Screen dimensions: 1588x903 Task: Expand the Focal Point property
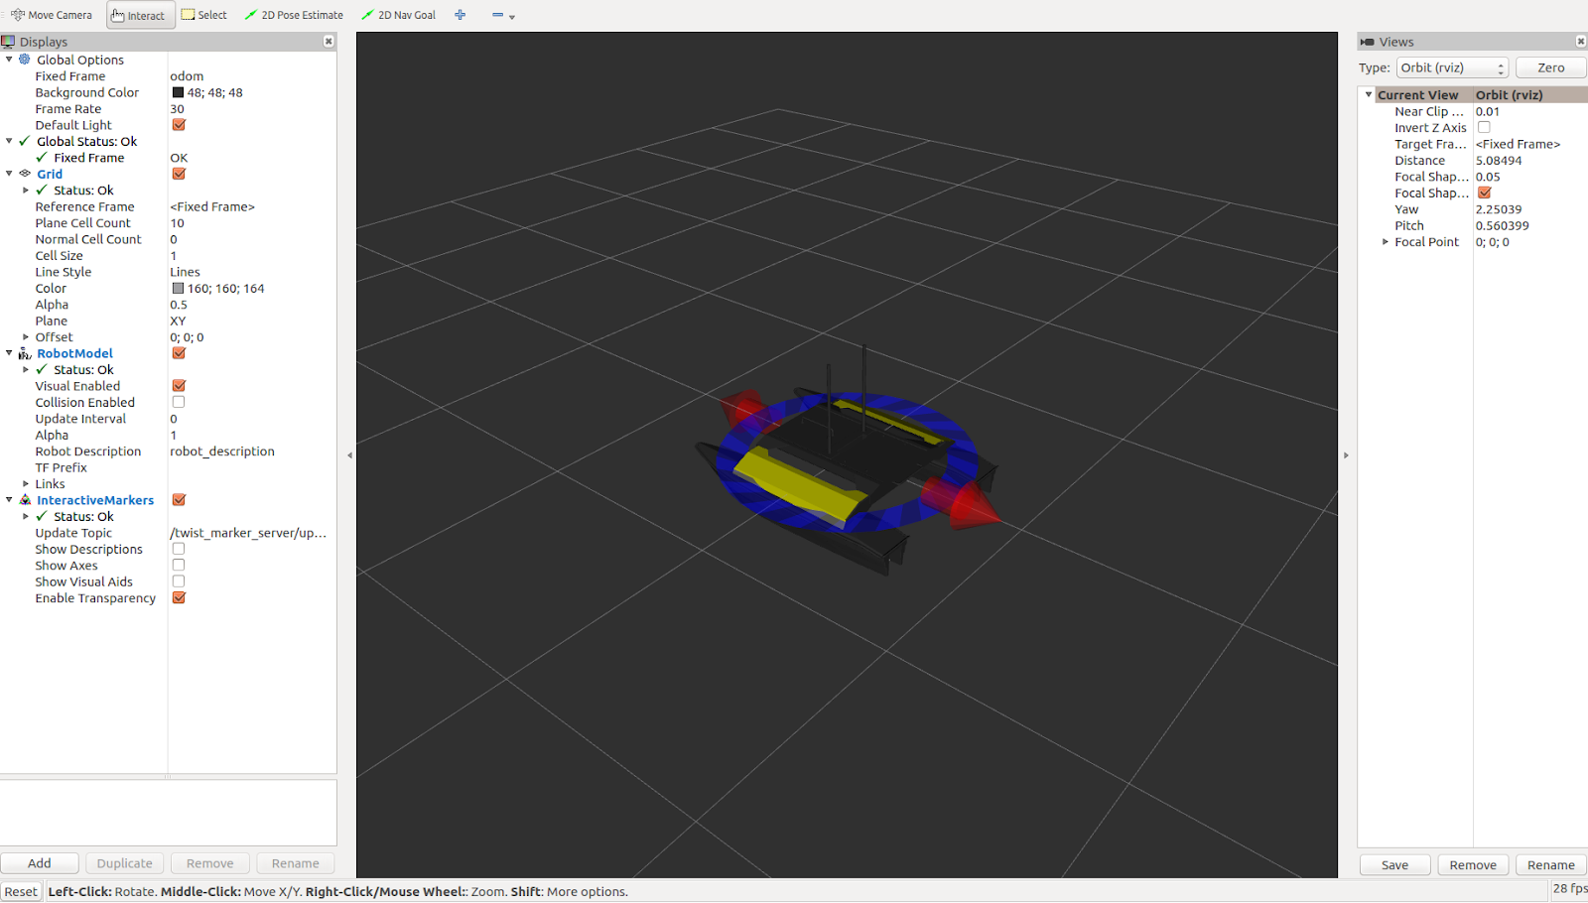tap(1386, 242)
